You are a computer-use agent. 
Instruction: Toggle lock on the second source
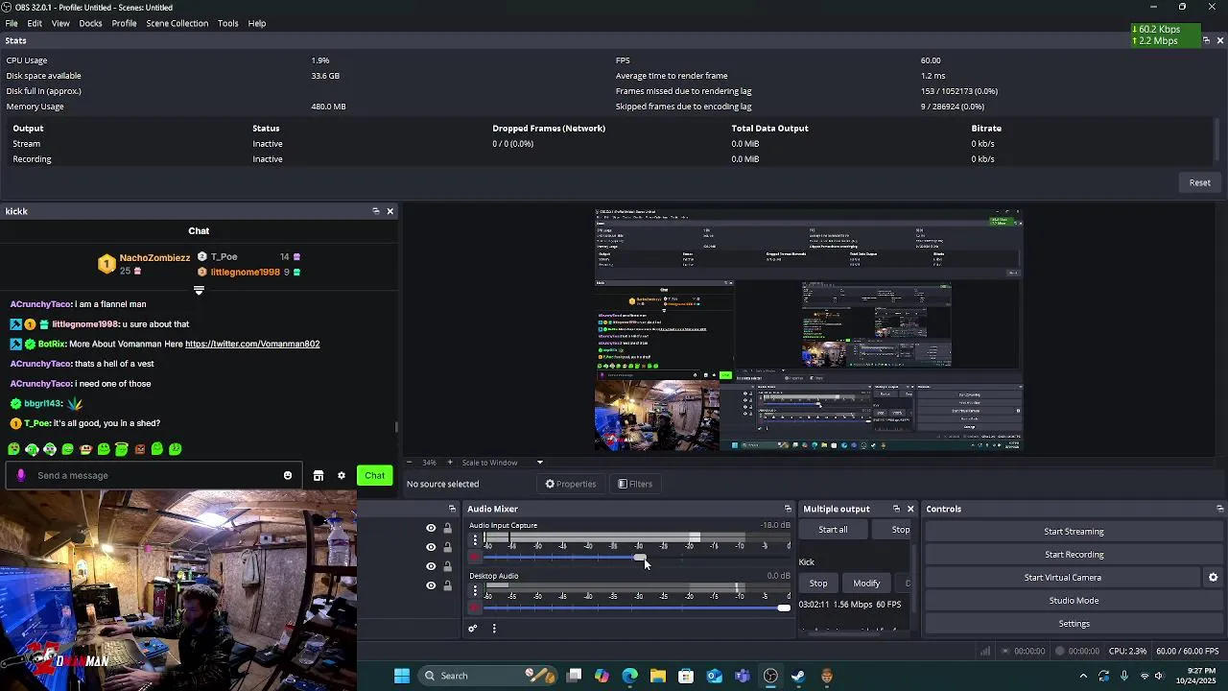click(x=447, y=547)
